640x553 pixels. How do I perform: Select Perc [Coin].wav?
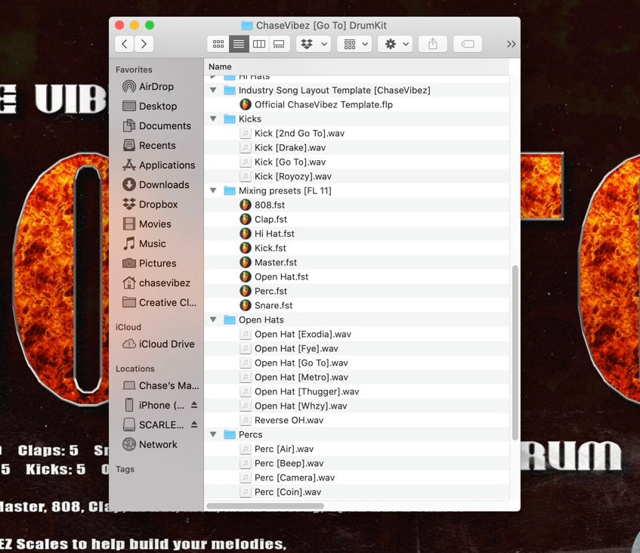coord(357,492)
